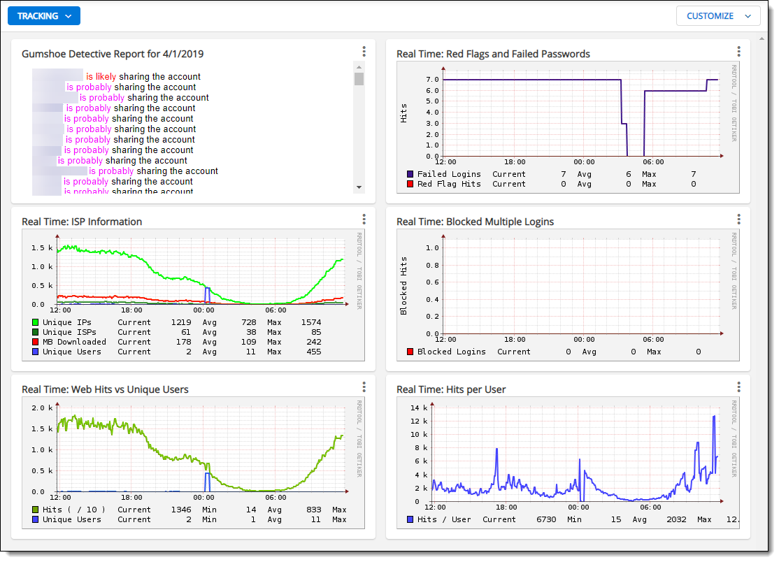Click the Real Time: ISP Information title
Screen dimensions: 779x562
[x=82, y=222]
